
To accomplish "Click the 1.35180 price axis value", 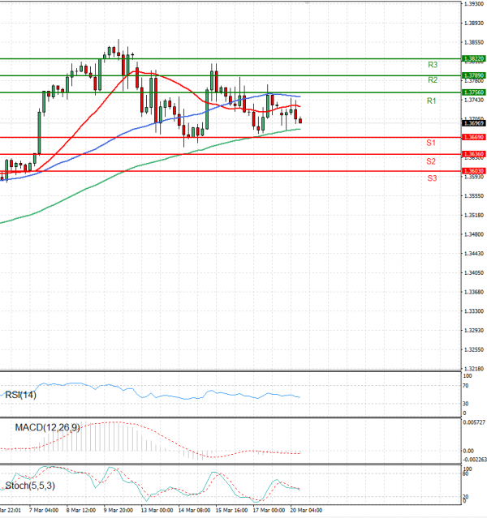I will pyautogui.click(x=474, y=215).
